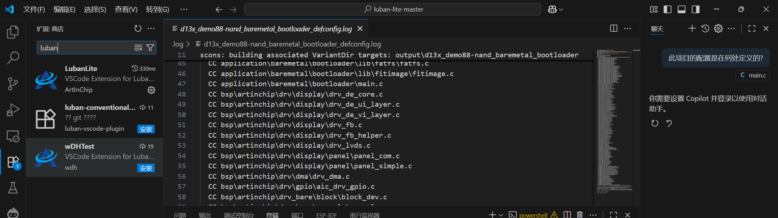Toggle secondary side bar visibility

tap(695, 9)
